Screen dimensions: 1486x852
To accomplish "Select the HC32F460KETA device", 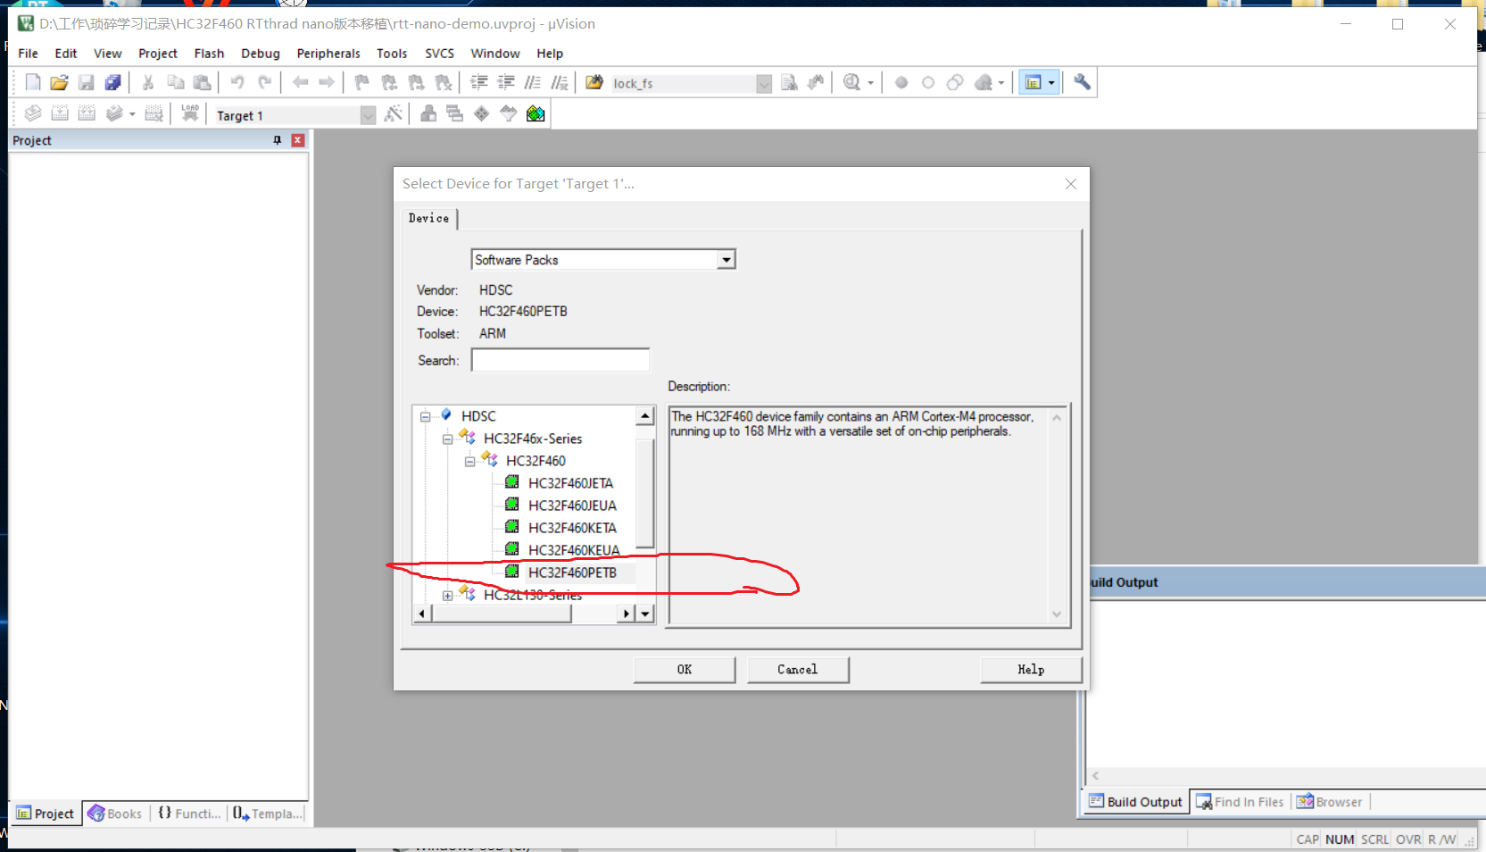I will (x=572, y=528).
